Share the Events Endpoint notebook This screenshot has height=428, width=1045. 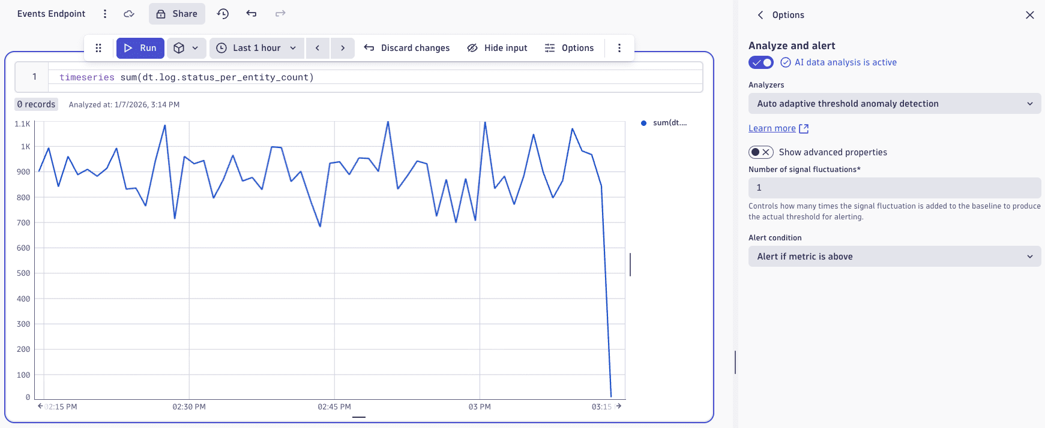click(x=177, y=14)
